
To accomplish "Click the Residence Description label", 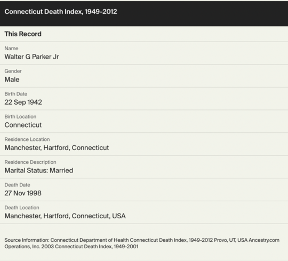I will pos(30,162).
